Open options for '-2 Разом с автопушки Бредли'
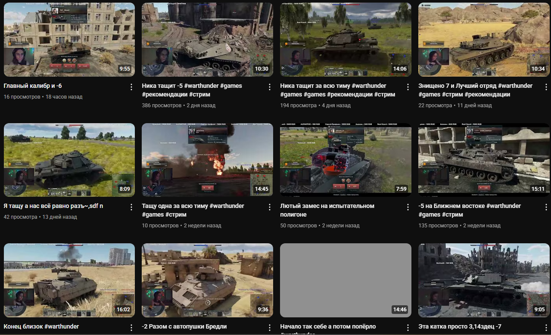This screenshot has width=551, height=335. [270, 328]
